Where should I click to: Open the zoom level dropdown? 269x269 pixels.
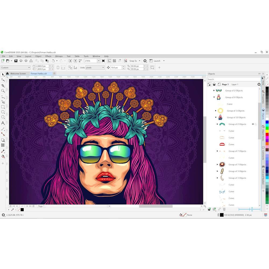(x=98, y=61)
